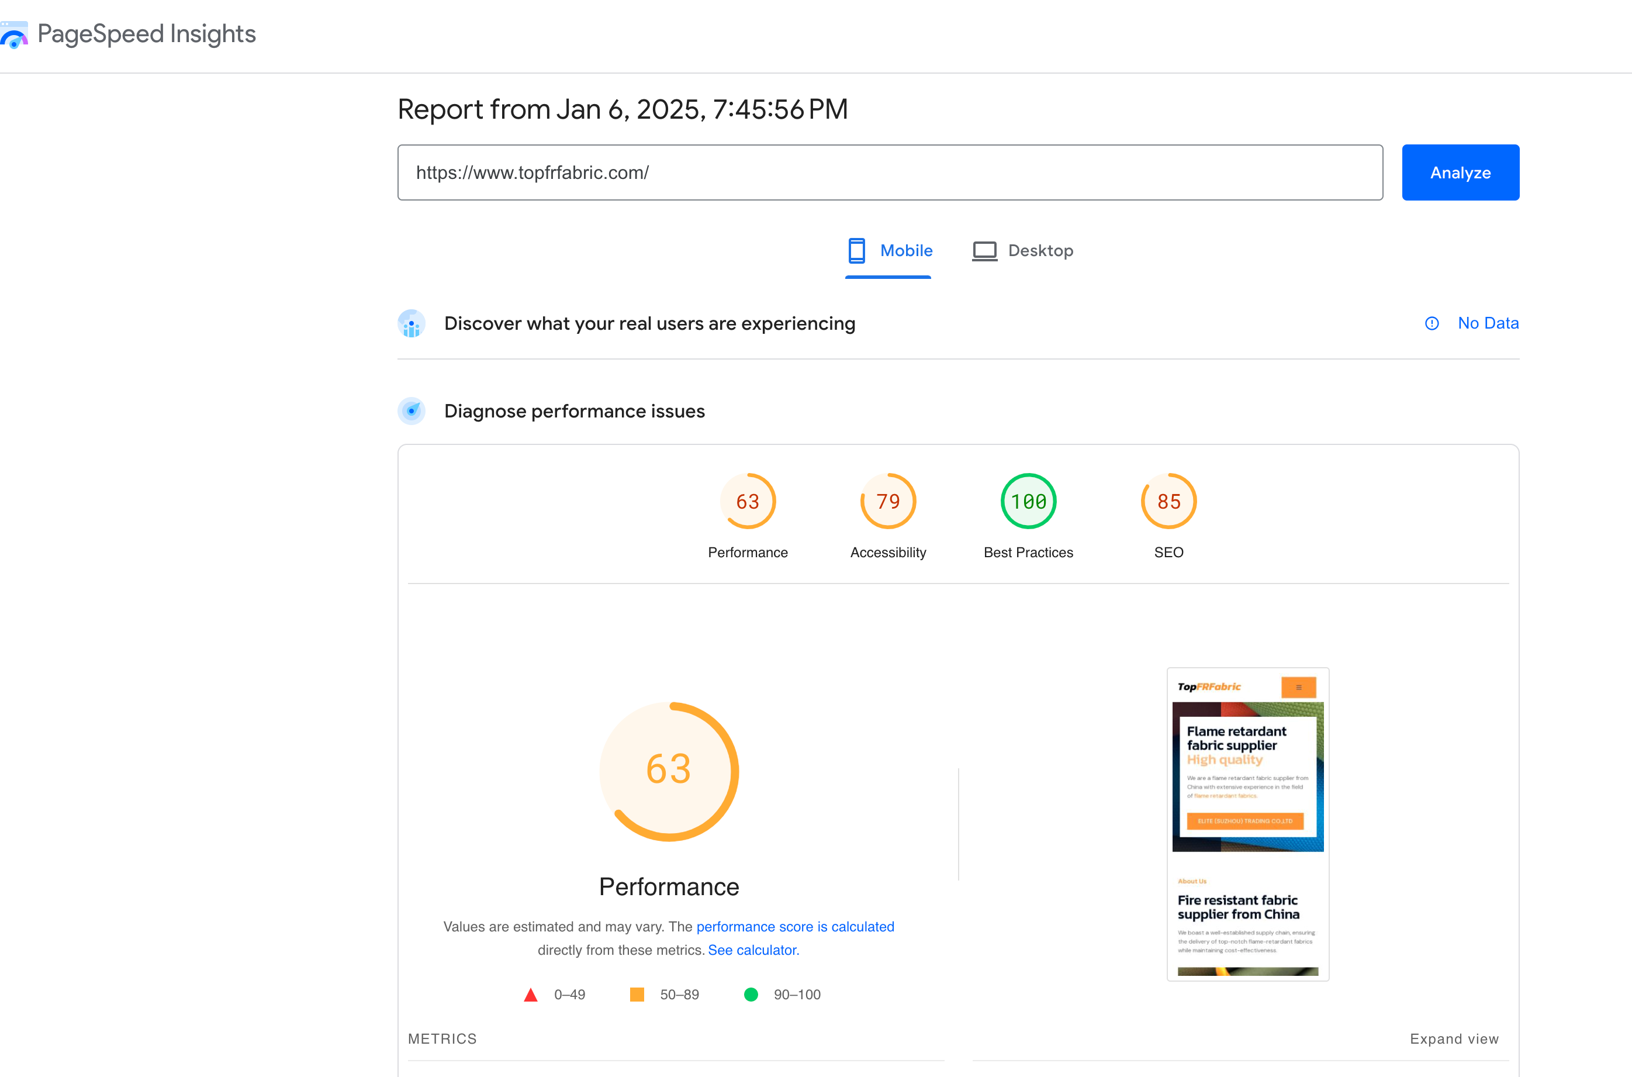
Task: Click the diagnose performance issues radar icon
Action: point(412,410)
